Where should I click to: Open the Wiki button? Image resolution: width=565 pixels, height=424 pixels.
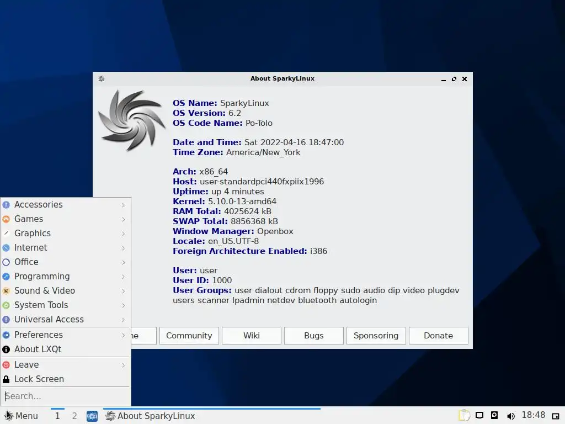click(252, 336)
